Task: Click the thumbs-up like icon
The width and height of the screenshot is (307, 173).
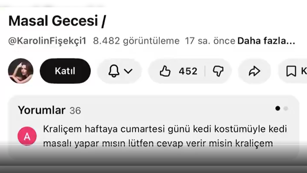Action: pos(165,71)
